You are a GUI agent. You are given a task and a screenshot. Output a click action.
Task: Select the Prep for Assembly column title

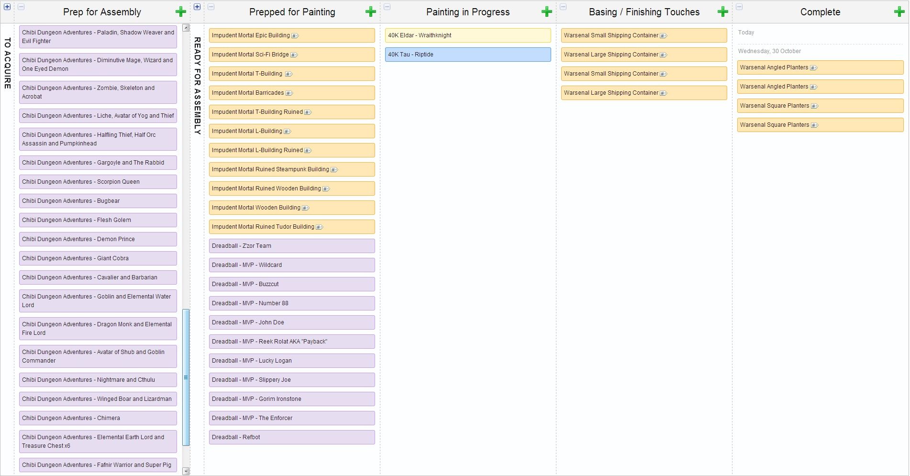click(x=102, y=12)
